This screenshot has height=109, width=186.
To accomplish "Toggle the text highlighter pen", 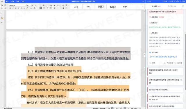I will (x=27, y=8).
